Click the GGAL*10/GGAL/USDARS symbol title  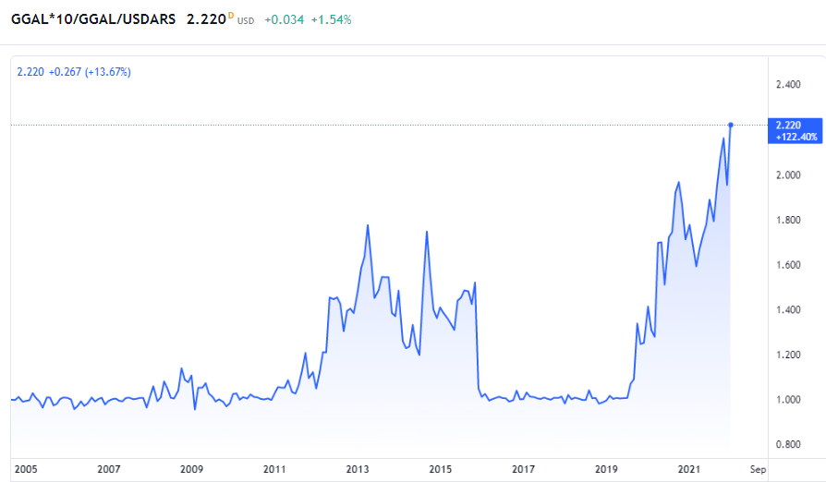(x=92, y=19)
